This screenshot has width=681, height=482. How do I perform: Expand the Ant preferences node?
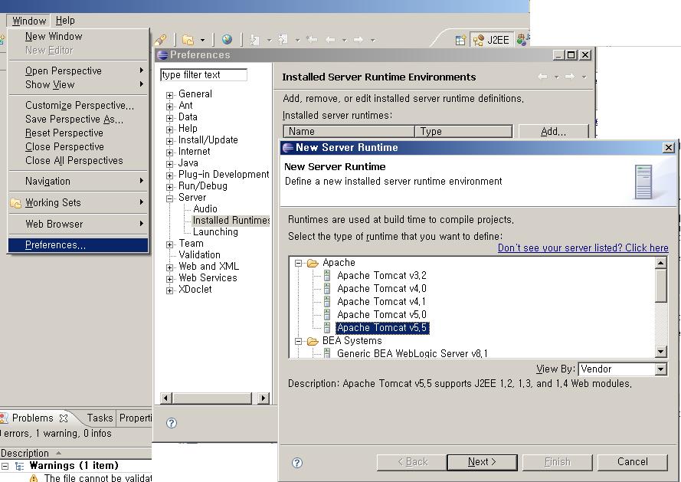(x=170, y=106)
